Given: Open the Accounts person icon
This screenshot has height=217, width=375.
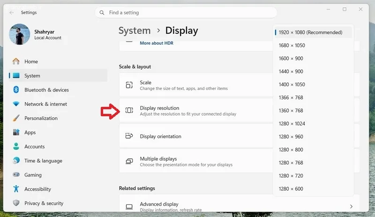Looking at the screenshot, I should pyautogui.click(x=16, y=146).
